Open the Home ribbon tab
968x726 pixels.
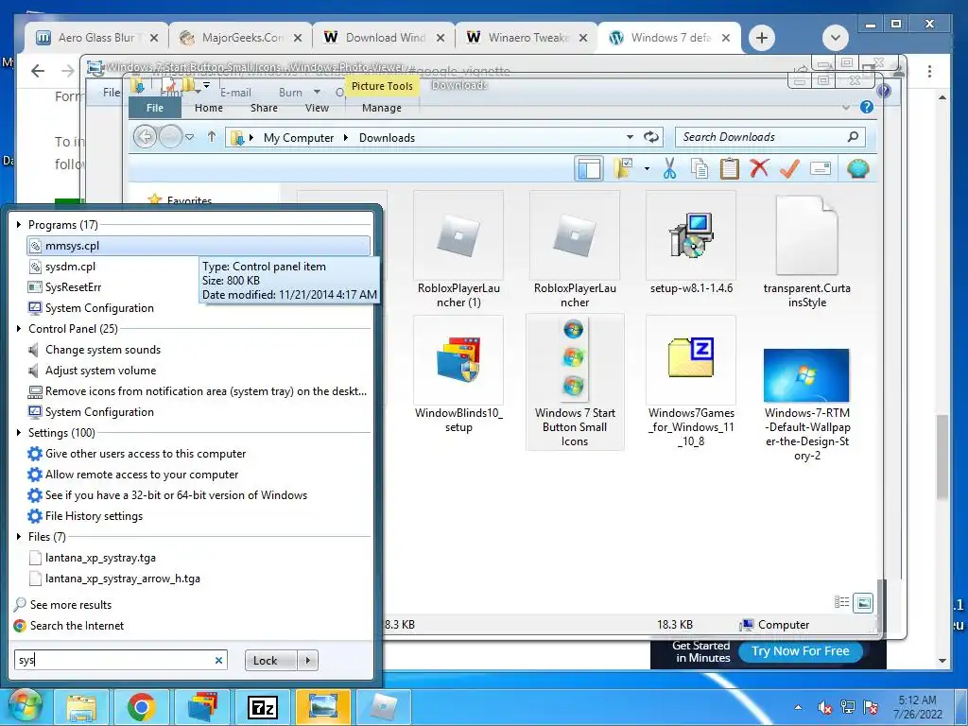[x=209, y=108]
